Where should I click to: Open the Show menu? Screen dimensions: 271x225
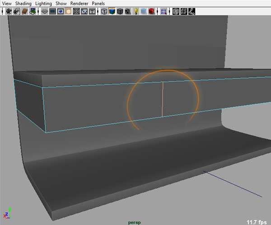[x=61, y=4]
